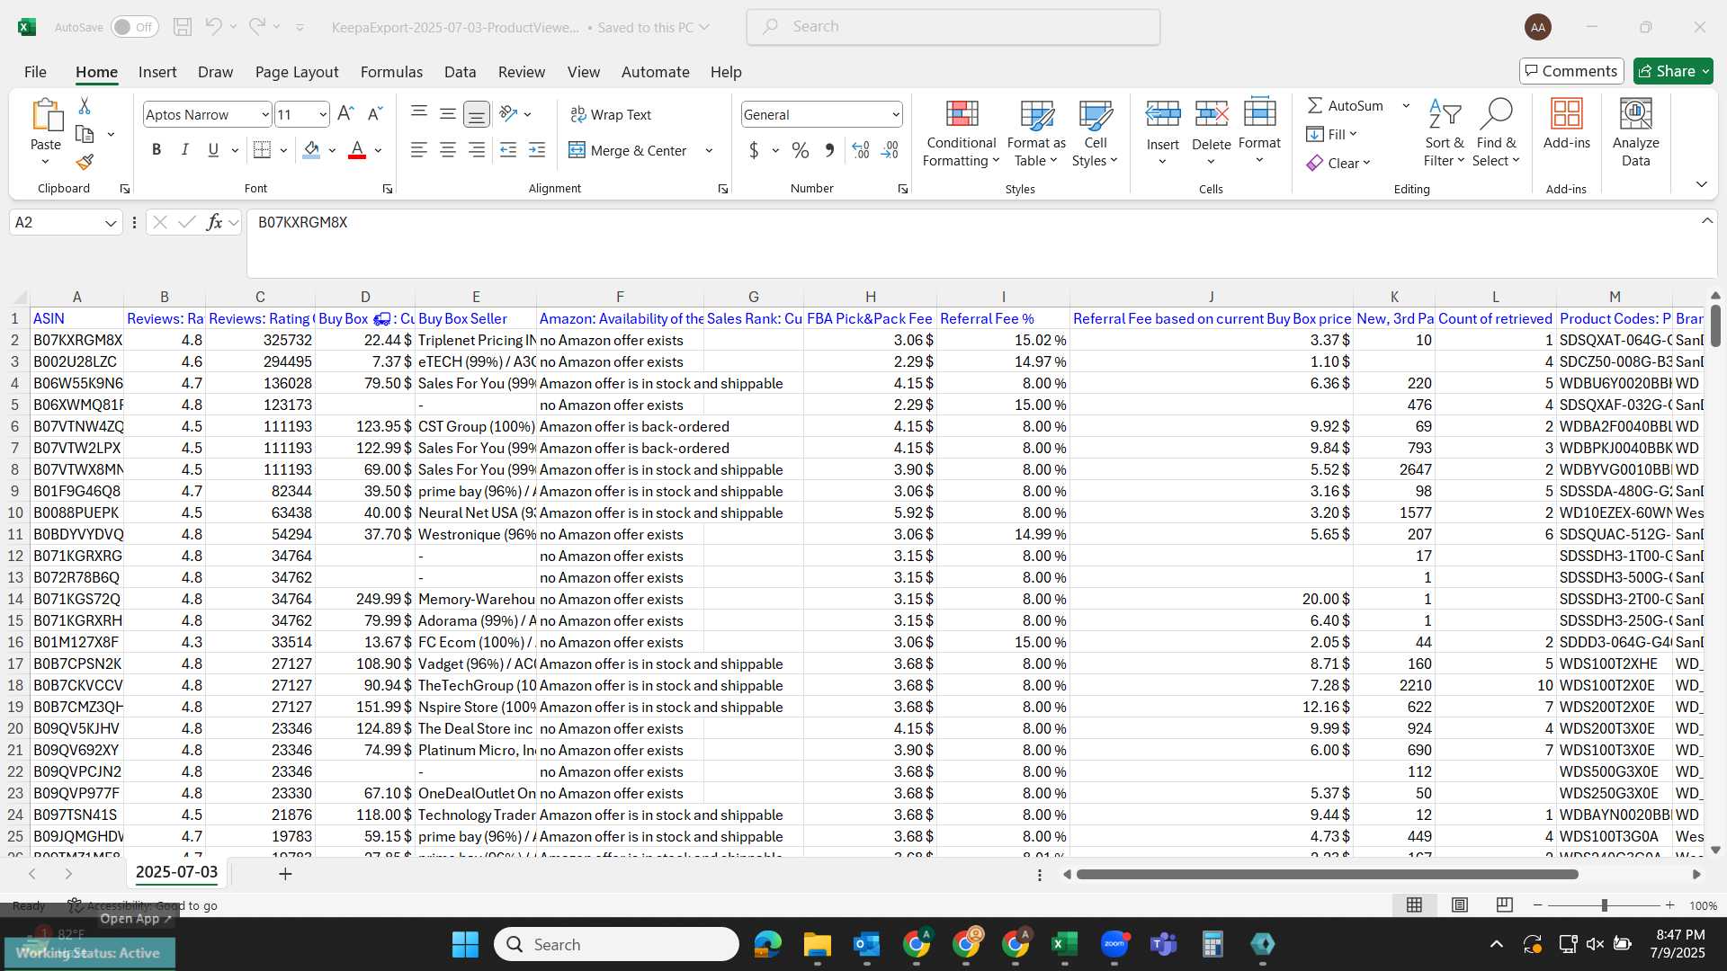This screenshot has height=971, width=1727.
Task: Open the Add-ins gallery
Action: tap(1566, 124)
